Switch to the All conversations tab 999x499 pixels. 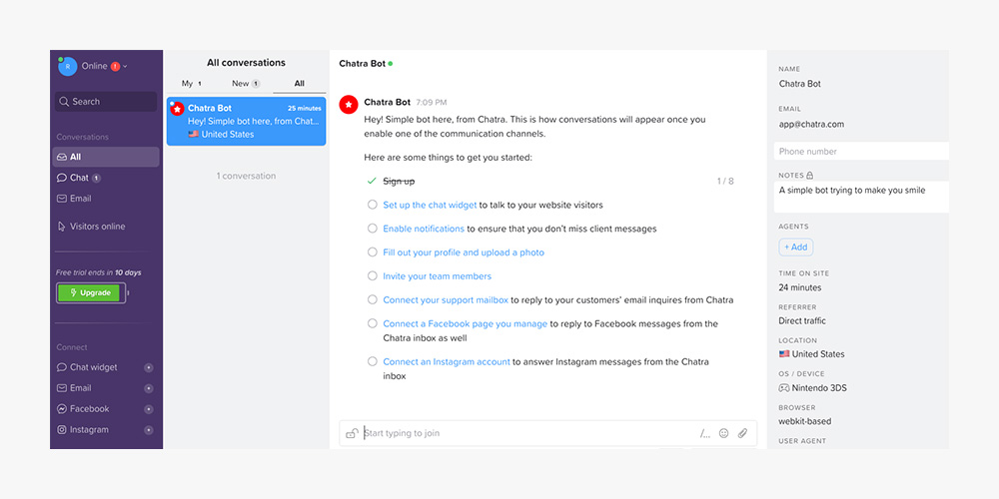300,84
